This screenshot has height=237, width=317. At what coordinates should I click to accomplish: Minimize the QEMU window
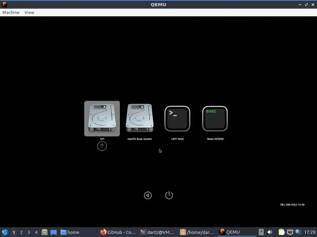click(300, 4)
